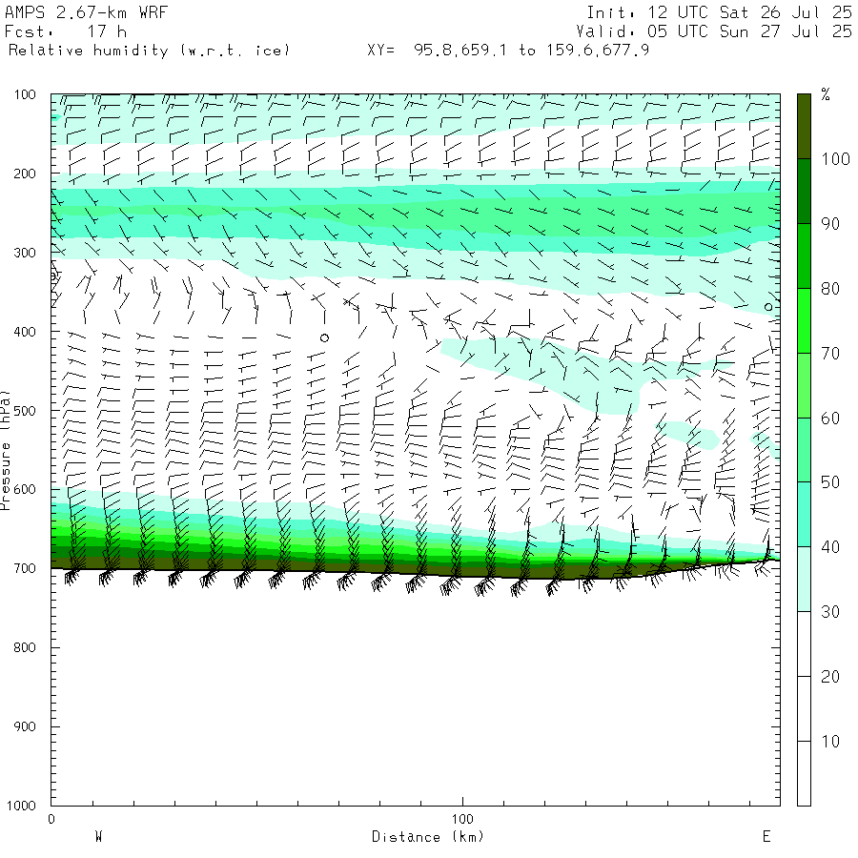858x858 pixels.
Task: Click the 800 hPa pressure axis label
Action: tap(25, 648)
